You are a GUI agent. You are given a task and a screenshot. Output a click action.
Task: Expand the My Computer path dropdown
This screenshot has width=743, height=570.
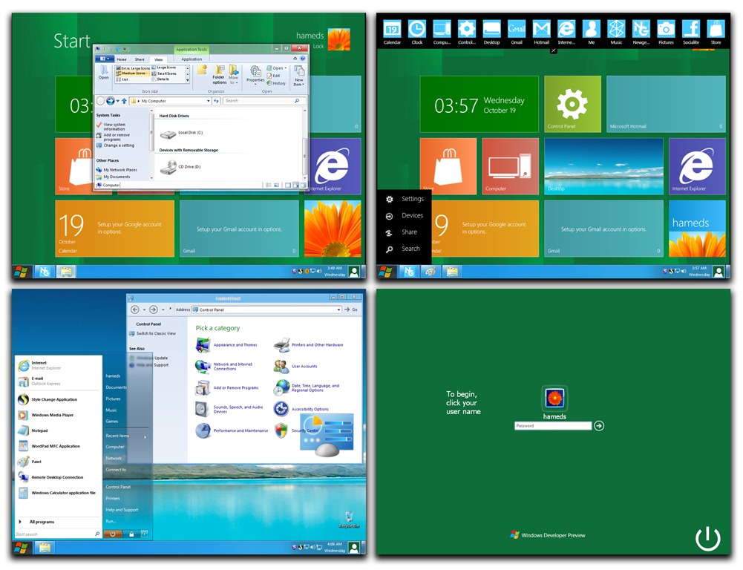pyautogui.click(x=208, y=101)
